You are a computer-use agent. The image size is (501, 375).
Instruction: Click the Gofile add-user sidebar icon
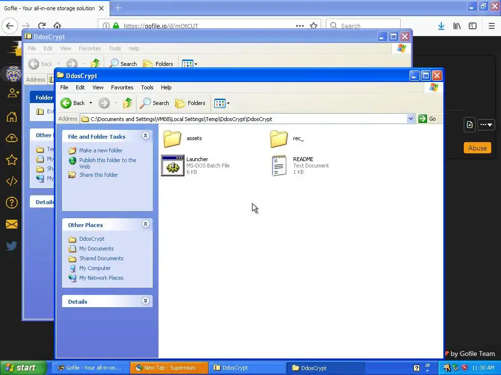[x=13, y=93]
